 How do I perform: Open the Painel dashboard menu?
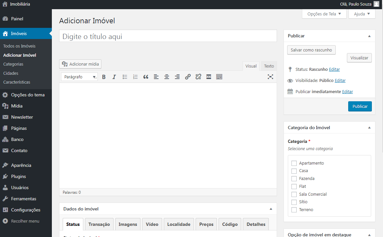(26, 19)
